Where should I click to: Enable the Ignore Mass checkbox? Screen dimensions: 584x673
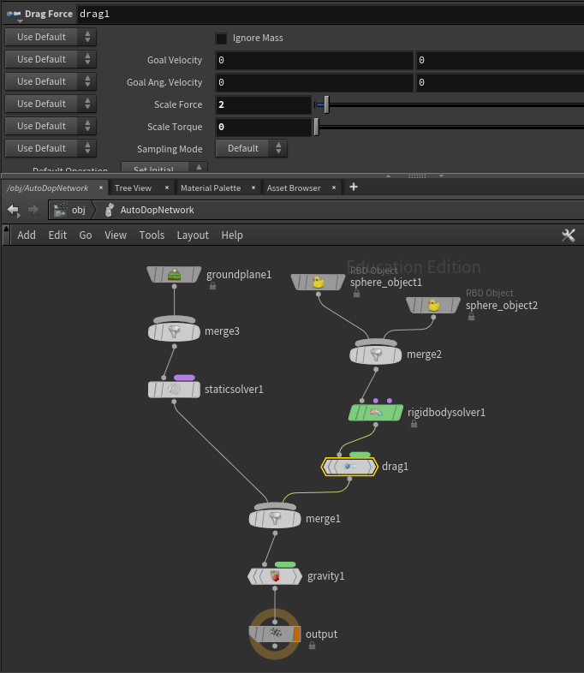(221, 39)
